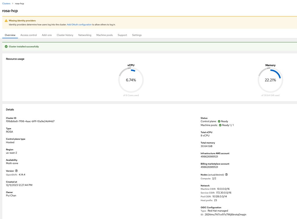Click the Nodes help question mark icon
The height and width of the screenshot is (219, 297).
[x=226, y=174]
